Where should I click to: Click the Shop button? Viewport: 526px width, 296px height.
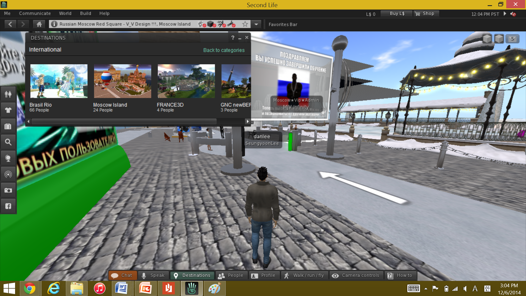(426, 13)
